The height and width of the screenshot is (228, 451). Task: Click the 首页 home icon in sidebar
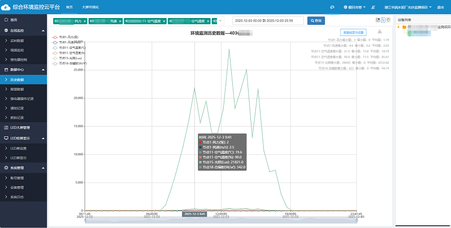(x=6, y=19)
